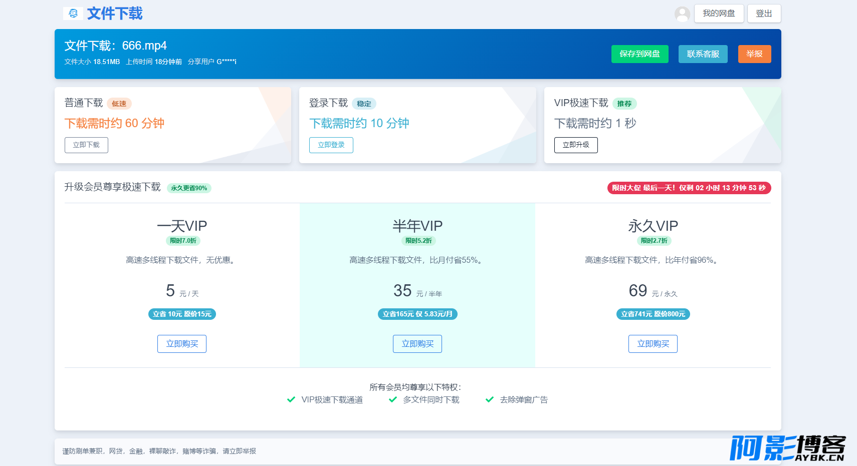
Task: Save the file via 保存到网盘
Action: [639, 54]
